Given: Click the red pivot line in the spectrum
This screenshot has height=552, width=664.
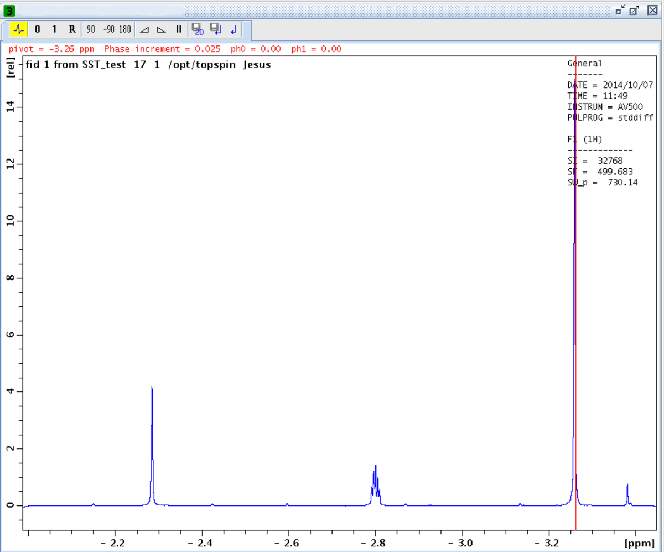Looking at the screenshot, I should point(576,332).
